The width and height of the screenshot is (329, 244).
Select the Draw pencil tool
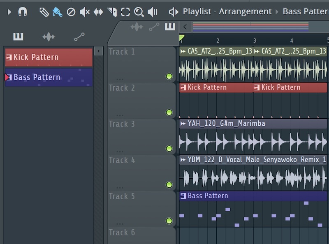(44, 12)
